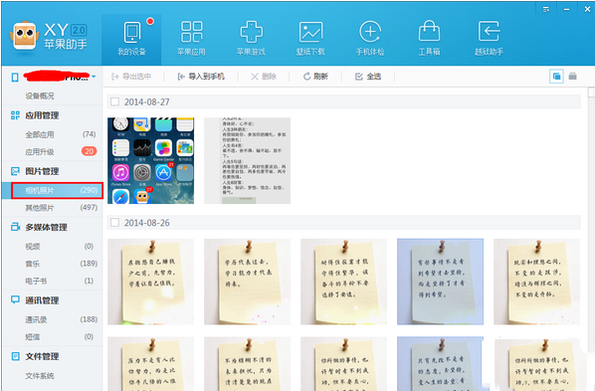Viewport: 595px width, 391px height.
Task: Select 全部应用 (74)
Action: (53, 134)
